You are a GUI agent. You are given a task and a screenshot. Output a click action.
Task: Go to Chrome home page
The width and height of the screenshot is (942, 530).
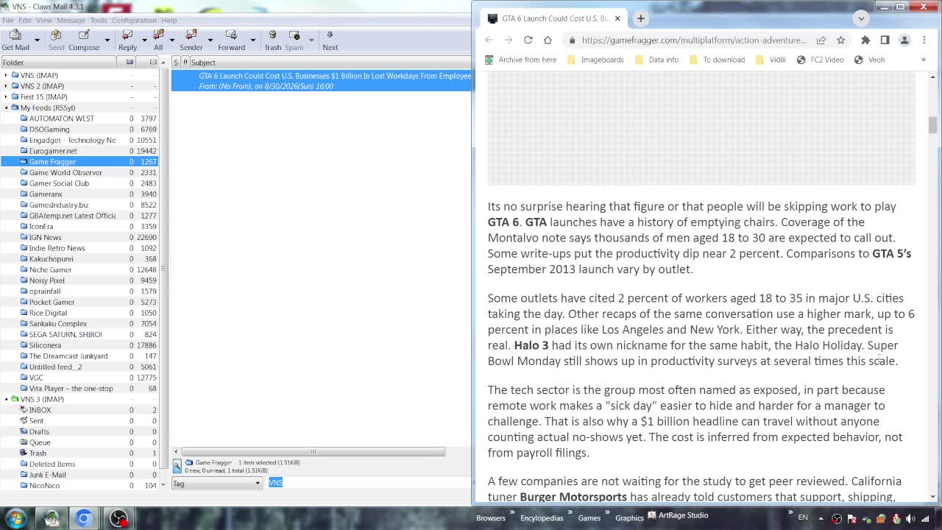(548, 40)
